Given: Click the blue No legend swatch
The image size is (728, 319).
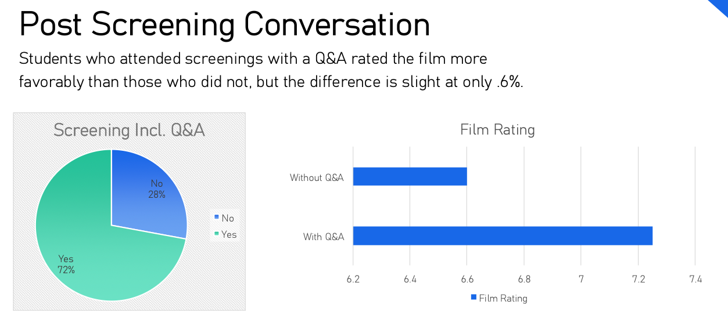Looking at the screenshot, I should [x=217, y=217].
